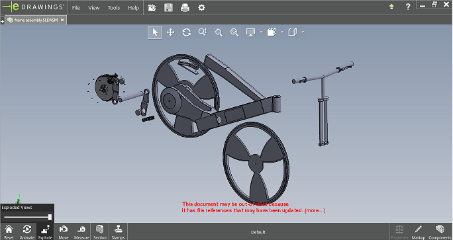Image resolution: width=453 pixels, height=240 pixels.
Task: Open the Markup panel
Action: point(419,231)
